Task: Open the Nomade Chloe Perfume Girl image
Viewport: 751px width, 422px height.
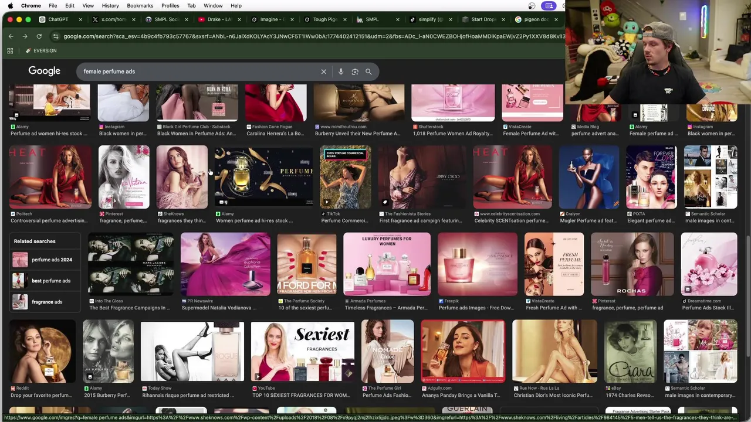Action: click(x=387, y=351)
